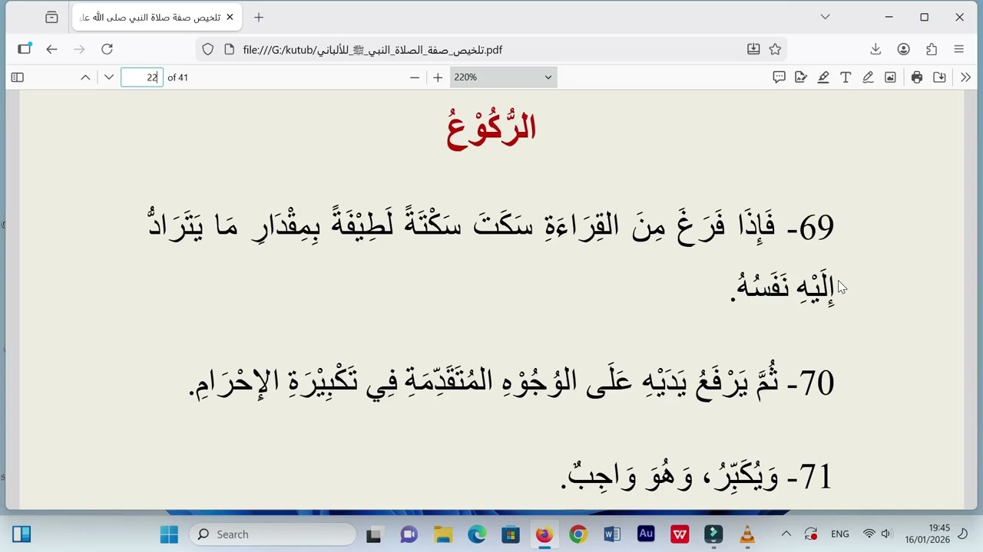Click the 'of 41' page count label
983x552 pixels.
click(x=177, y=77)
